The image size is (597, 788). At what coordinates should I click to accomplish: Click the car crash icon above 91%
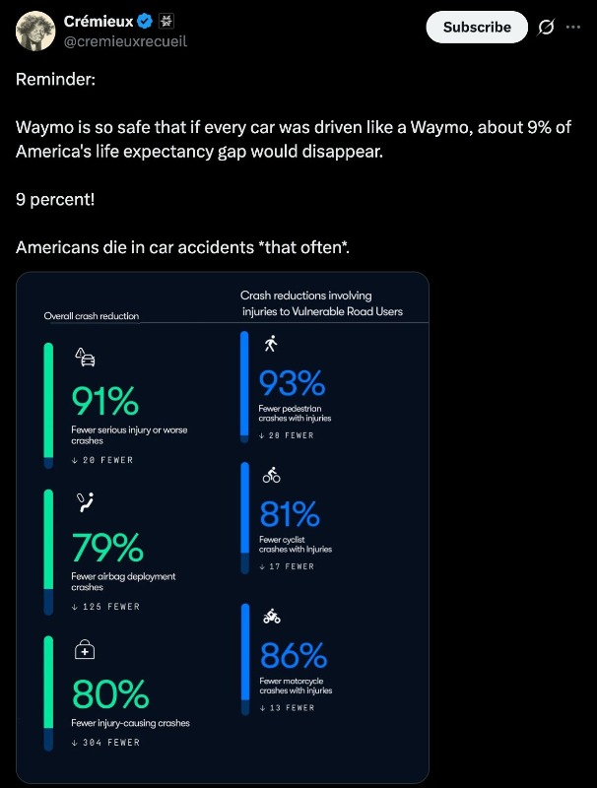click(86, 358)
